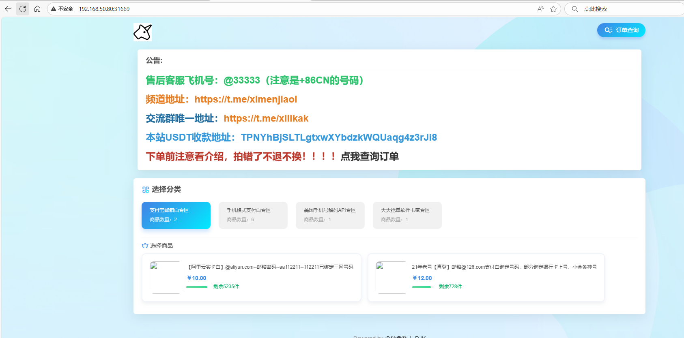Viewport: 684px width, 338px height.
Task: Click the 选择分类 grid icon
Action: (146, 190)
